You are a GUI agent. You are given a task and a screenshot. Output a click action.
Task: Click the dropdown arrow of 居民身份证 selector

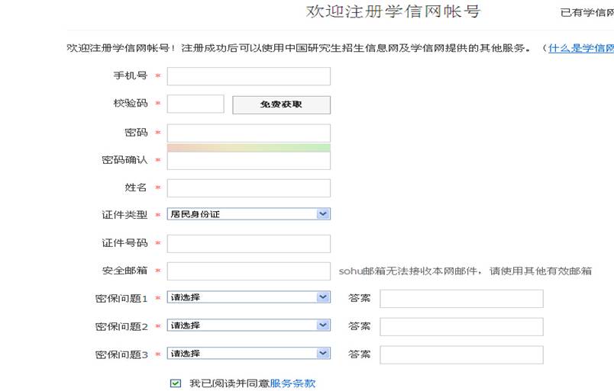click(x=323, y=214)
